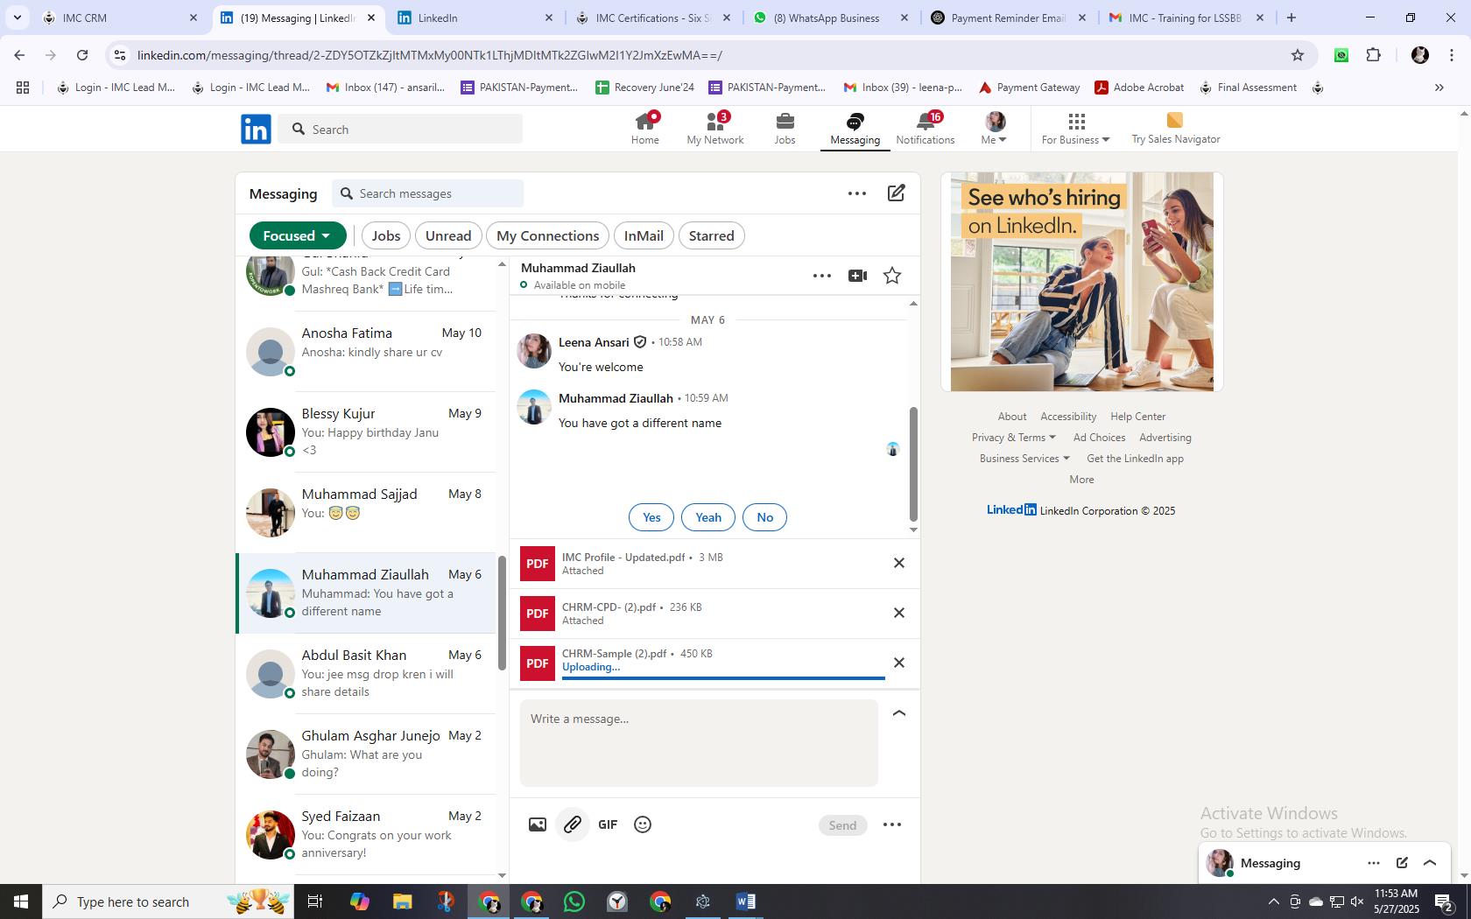Open the Windows Start menu
The height and width of the screenshot is (919, 1471).
tap(21, 901)
